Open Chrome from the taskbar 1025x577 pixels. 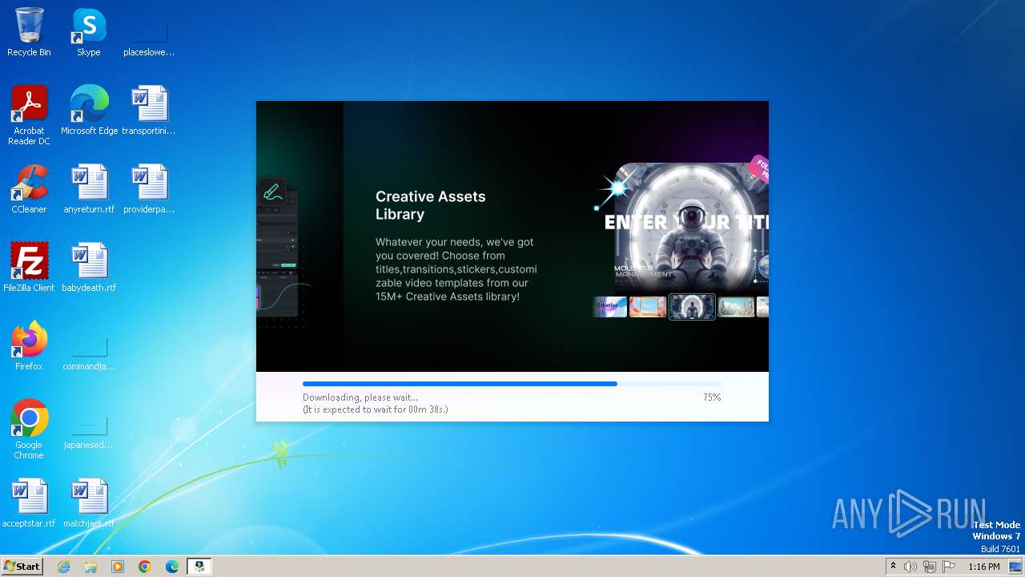click(x=145, y=567)
